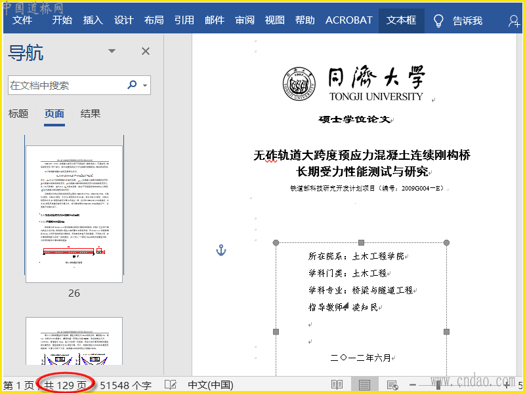This screenshot has height=393, width=525.
Task: Click the project number line 2009G004-E
Action: [367, 188]
